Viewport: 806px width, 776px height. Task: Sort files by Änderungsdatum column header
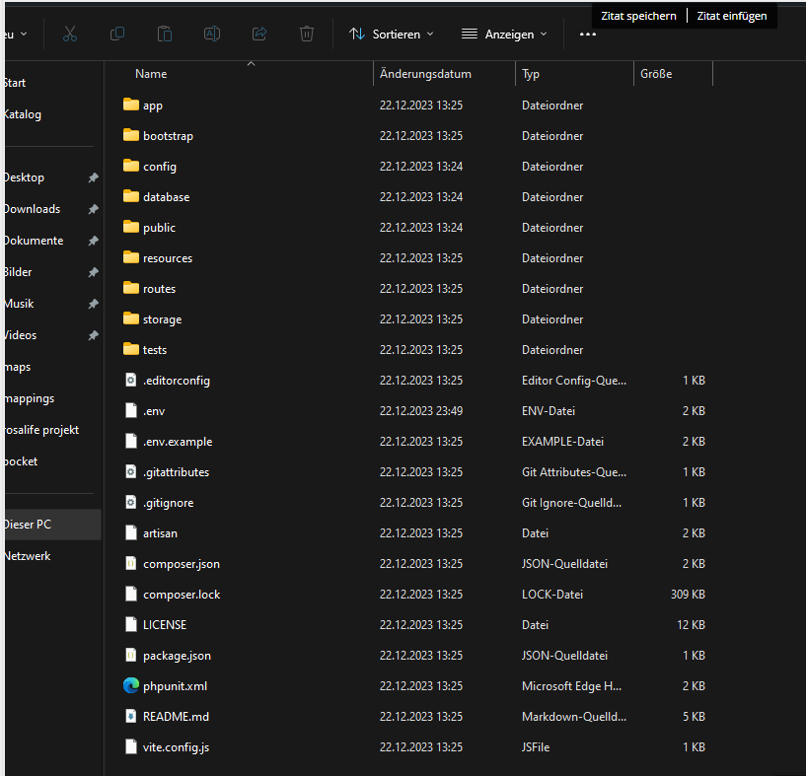point(425,74)
